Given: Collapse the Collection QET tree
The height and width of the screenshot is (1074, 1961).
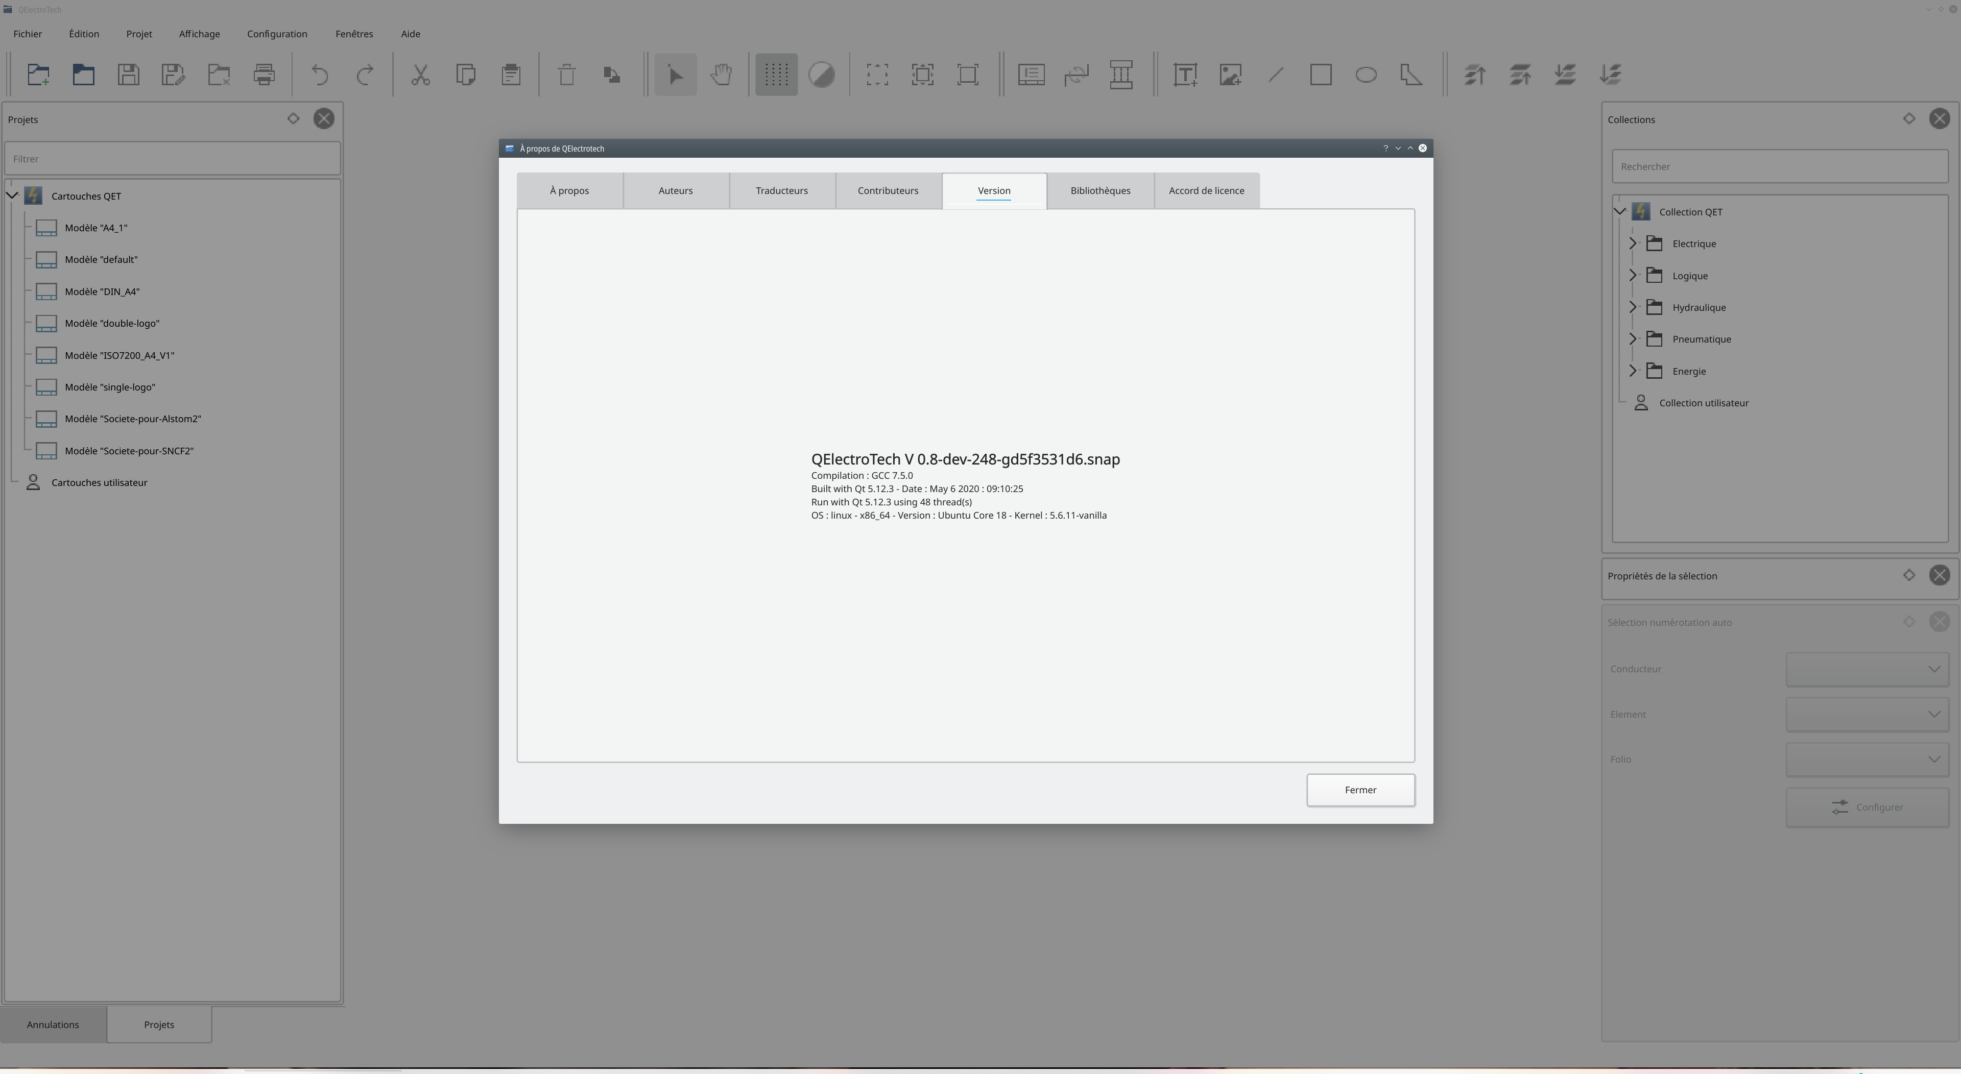Looking at the screenshot, I should [1620, 212].
